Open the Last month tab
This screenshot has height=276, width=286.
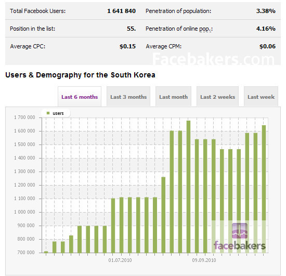(x=173, y=97)
